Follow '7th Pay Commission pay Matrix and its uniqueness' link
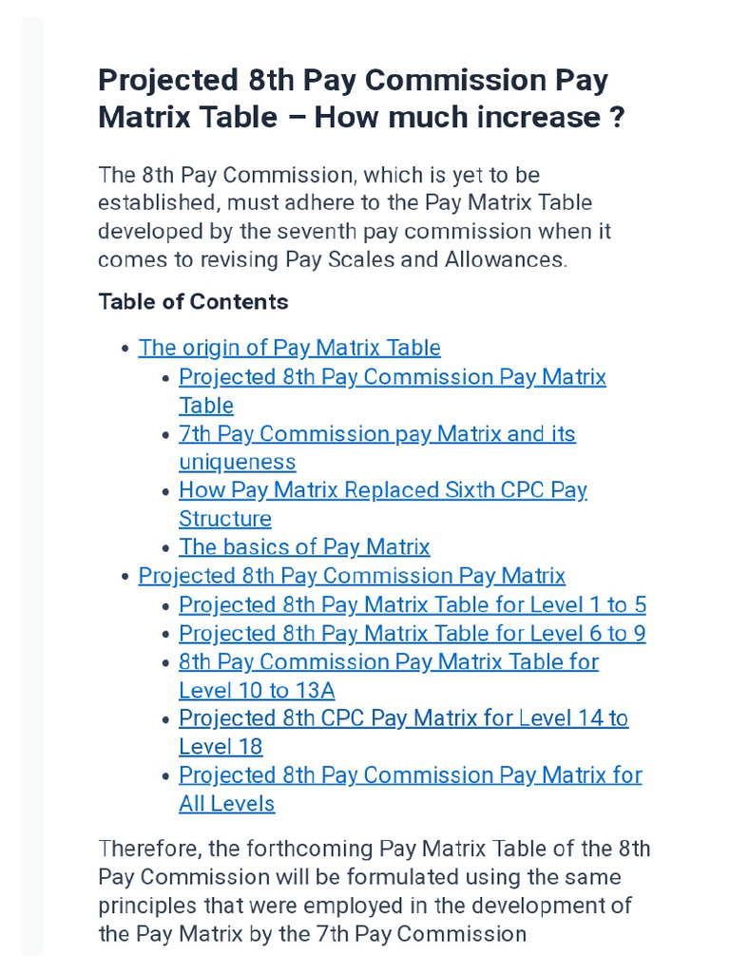Screen dimensions: 730x973 coord(376,434)
